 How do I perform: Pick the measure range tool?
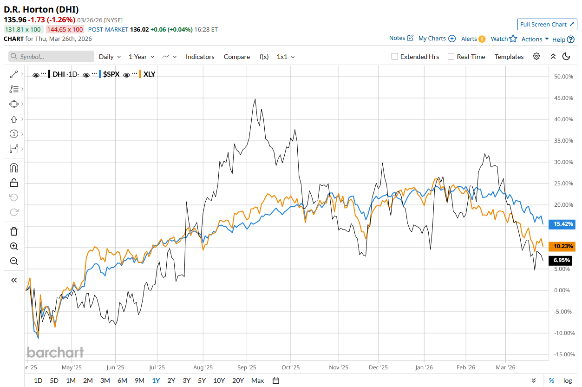pyautogui.click(x=13, y=149)
